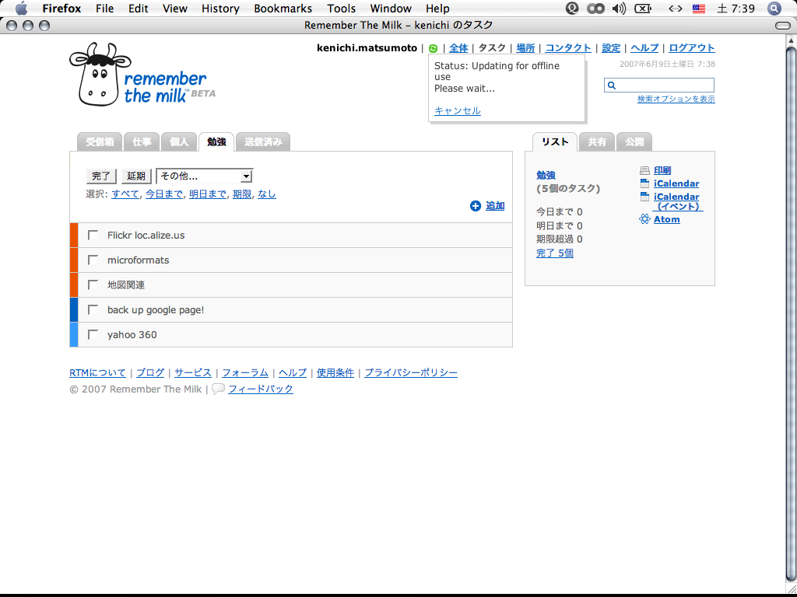Click the volume icon in menu bar
This screenshot has height=597, width=797.
pos(619,8)
